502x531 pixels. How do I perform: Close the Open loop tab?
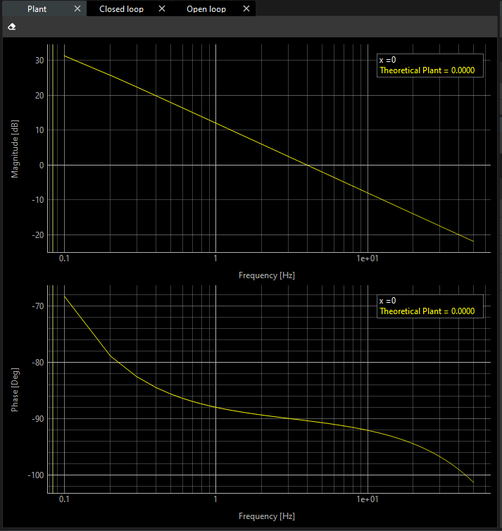tap(246, 9)
